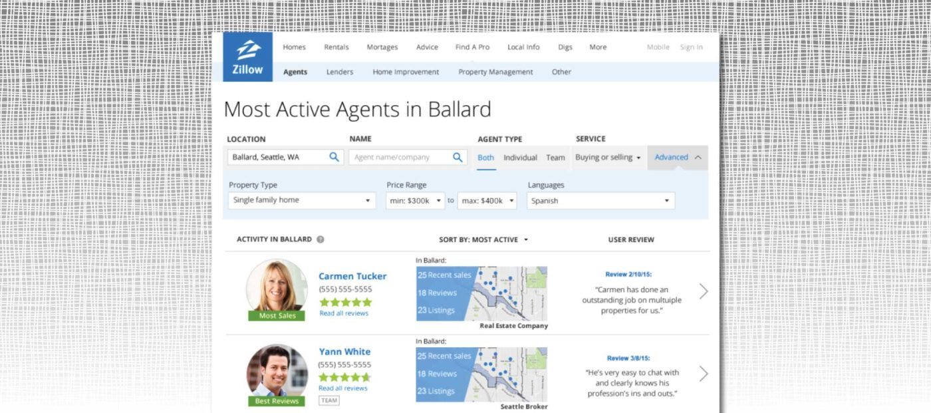This screenshot has height=413, width=931.
Task: Click the magnifier icon in the agent name field
Action: [x=457, y=157]
